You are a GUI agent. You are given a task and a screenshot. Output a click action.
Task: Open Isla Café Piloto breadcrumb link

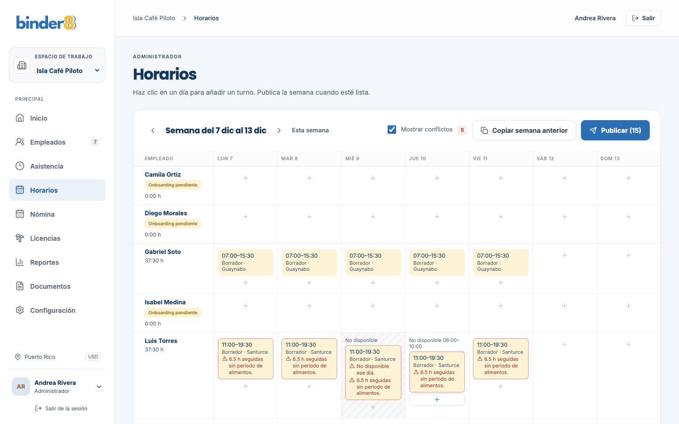[x=154, y=18]
